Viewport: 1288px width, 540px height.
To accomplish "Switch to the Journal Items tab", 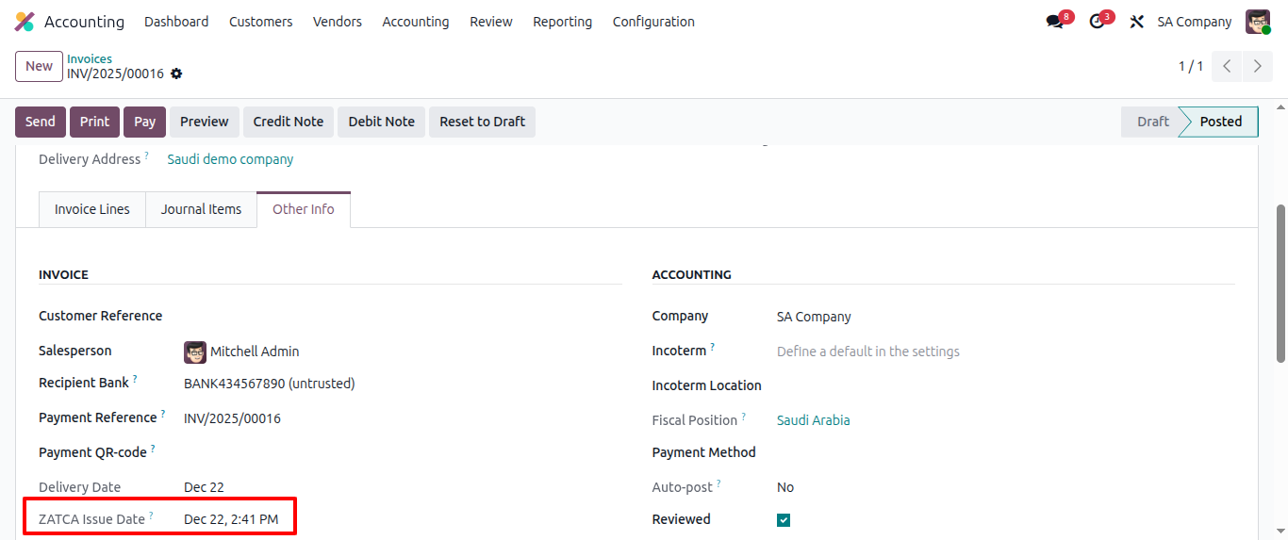I will point(201,209).
